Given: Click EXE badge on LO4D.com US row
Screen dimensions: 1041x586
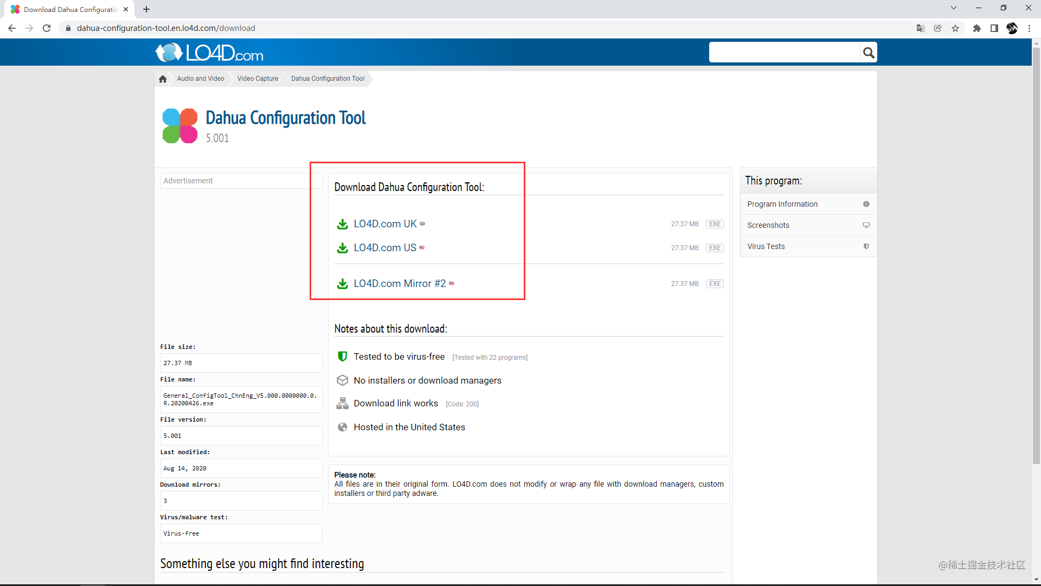Looking at the screenshot, I should click(x=715, y=248).
